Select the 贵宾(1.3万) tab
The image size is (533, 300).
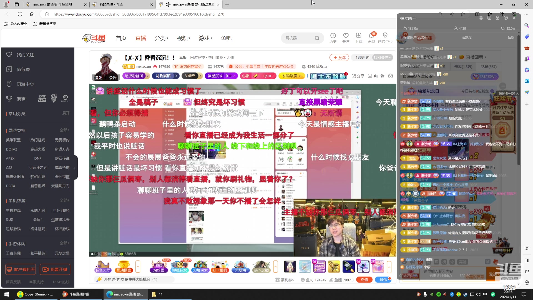click(x=463, y=67)
